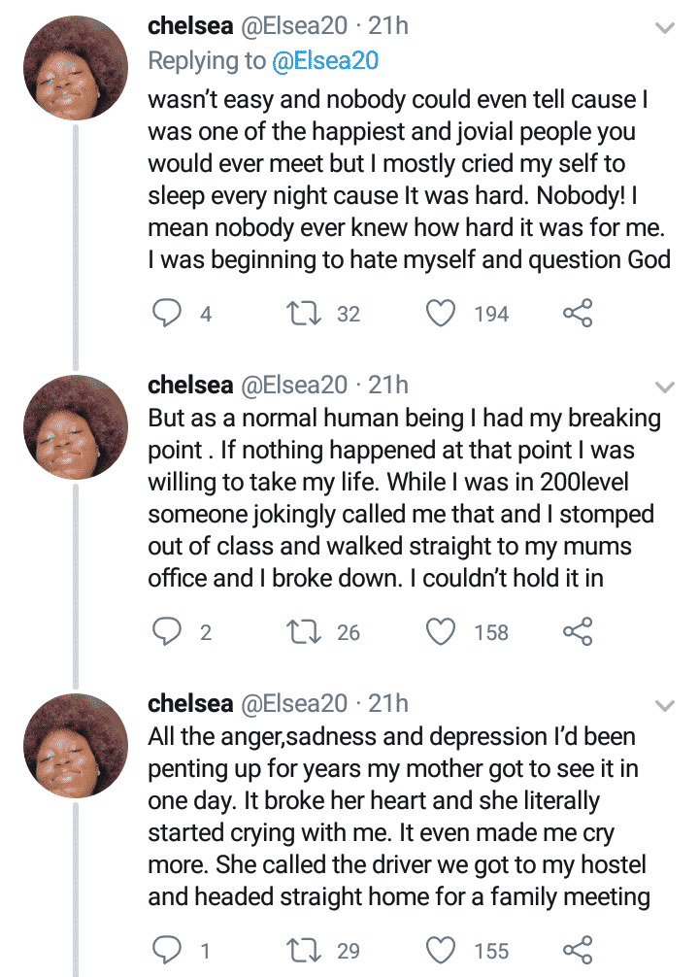
Task: Like the tweet with 158 likes
Action: tap(442, 631)
